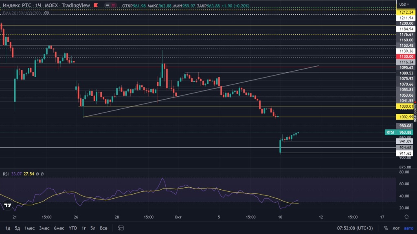Viewport: 417px width, 234px height.
Task: Open chart settings gear icon
Action: [406, 217]
